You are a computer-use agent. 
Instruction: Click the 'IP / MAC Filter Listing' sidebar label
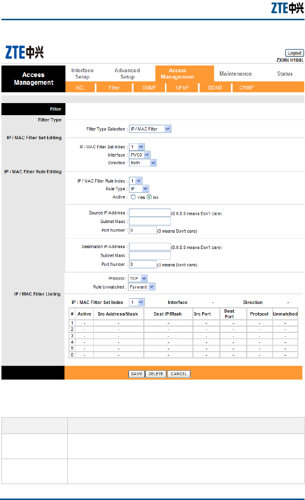pos(37,294)
